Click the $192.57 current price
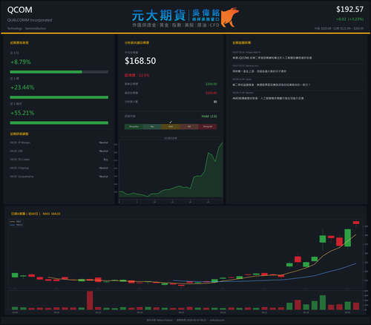This screenshot has width=371, height=325. (x=349, y=10)
